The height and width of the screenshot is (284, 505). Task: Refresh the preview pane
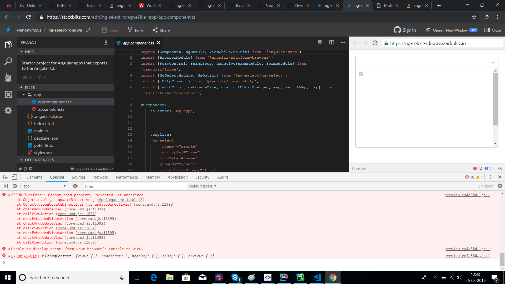(x=375, y=43)
